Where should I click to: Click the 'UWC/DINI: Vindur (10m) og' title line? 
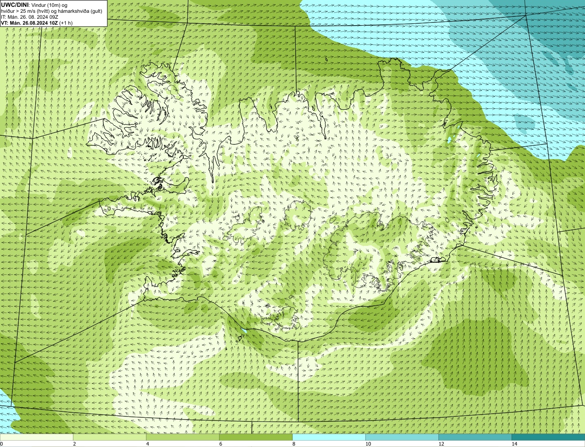[34, 5]
